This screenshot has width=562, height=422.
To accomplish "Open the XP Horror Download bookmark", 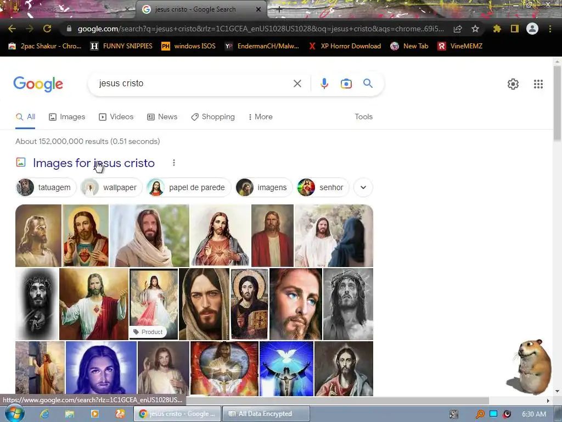I will pos(345,46).
